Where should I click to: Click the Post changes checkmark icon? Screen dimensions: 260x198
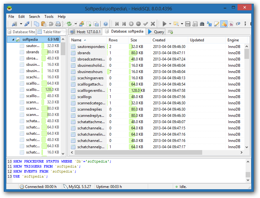(146, 24)
